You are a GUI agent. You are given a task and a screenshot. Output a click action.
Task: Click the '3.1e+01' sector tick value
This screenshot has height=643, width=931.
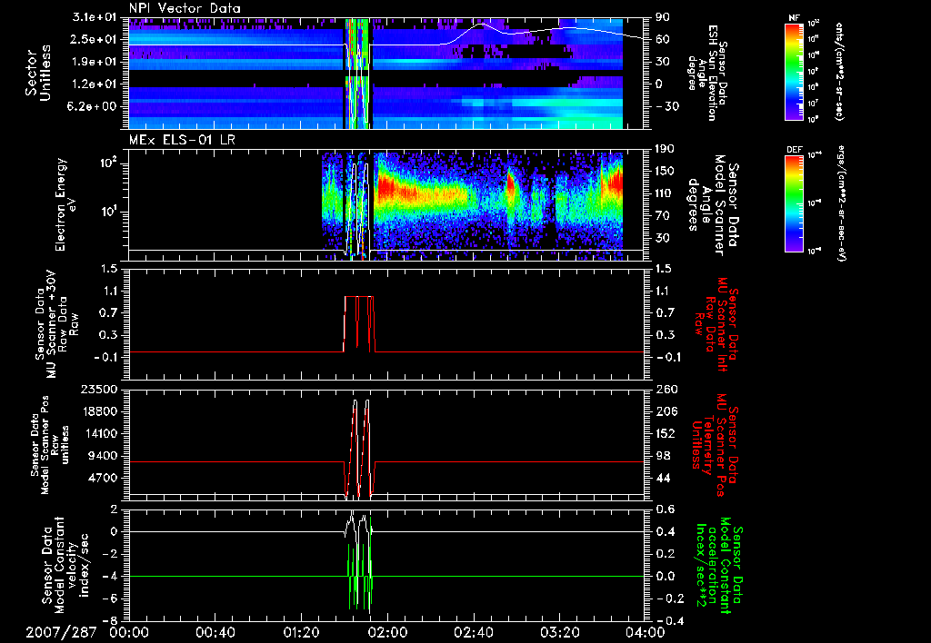point(95,17)
